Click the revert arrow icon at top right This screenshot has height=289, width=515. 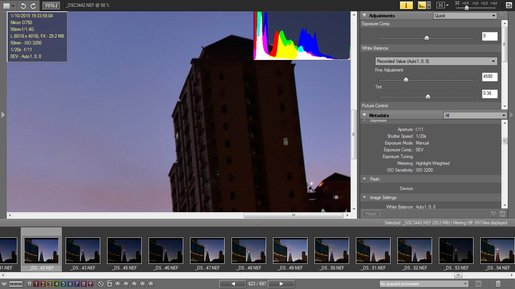coord(509,5)
